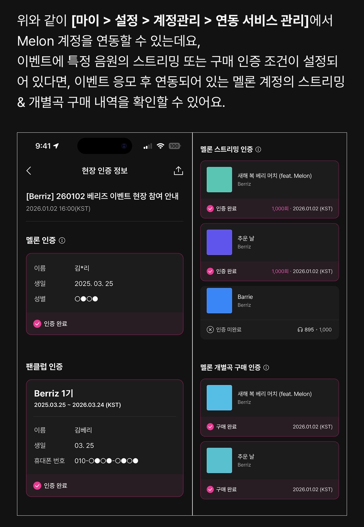364x527 pixels.
Task: Tap the event title [Berriz] 260102 베리즈 이벤트
Action: [102, 196]
